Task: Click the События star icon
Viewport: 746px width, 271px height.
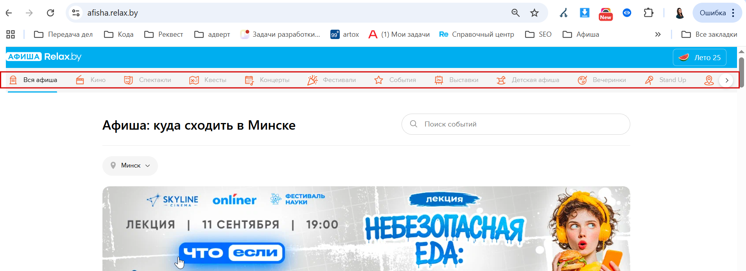Action: coord(378,80)
